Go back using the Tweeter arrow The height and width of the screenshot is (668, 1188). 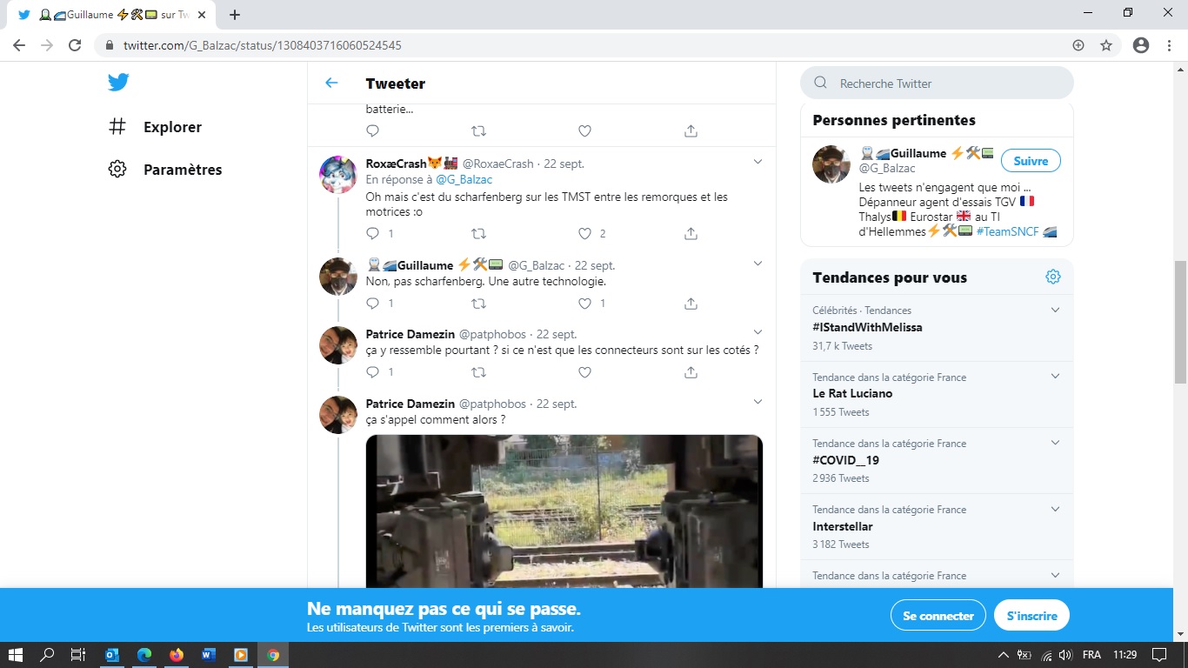click(331, 83)
